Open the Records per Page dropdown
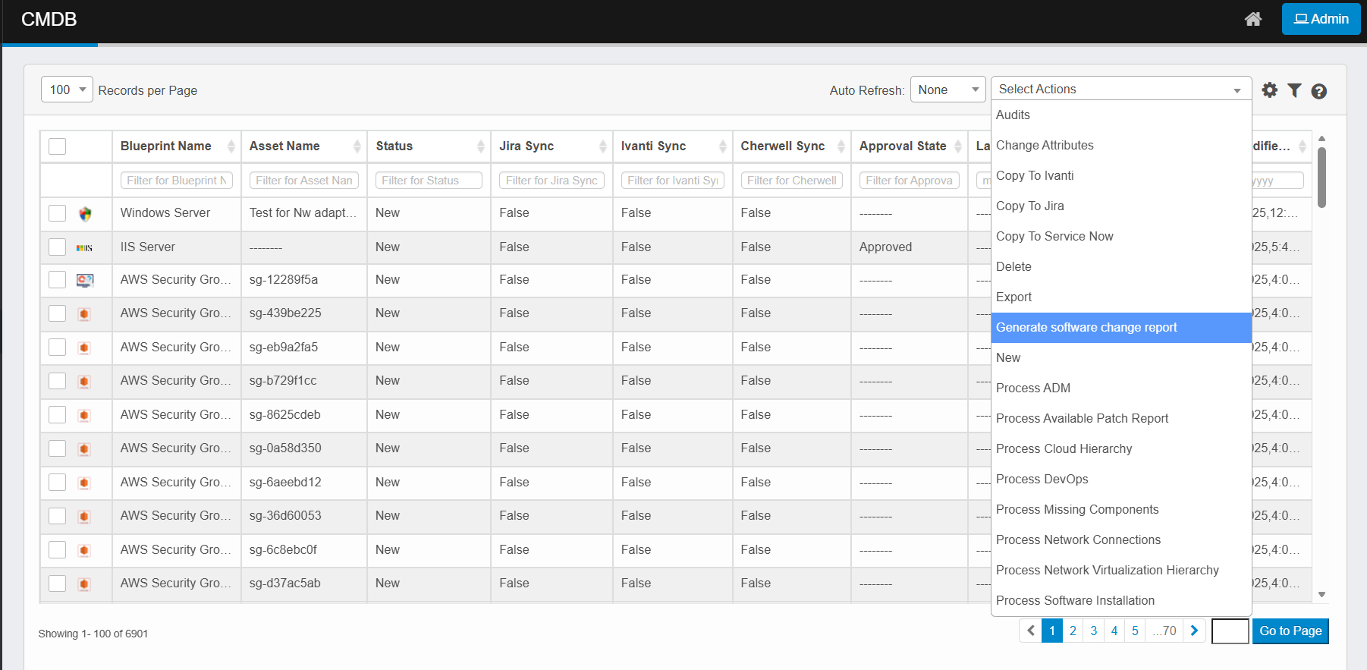This screenshot has height=670, width=1367. [x=67, y=90]
